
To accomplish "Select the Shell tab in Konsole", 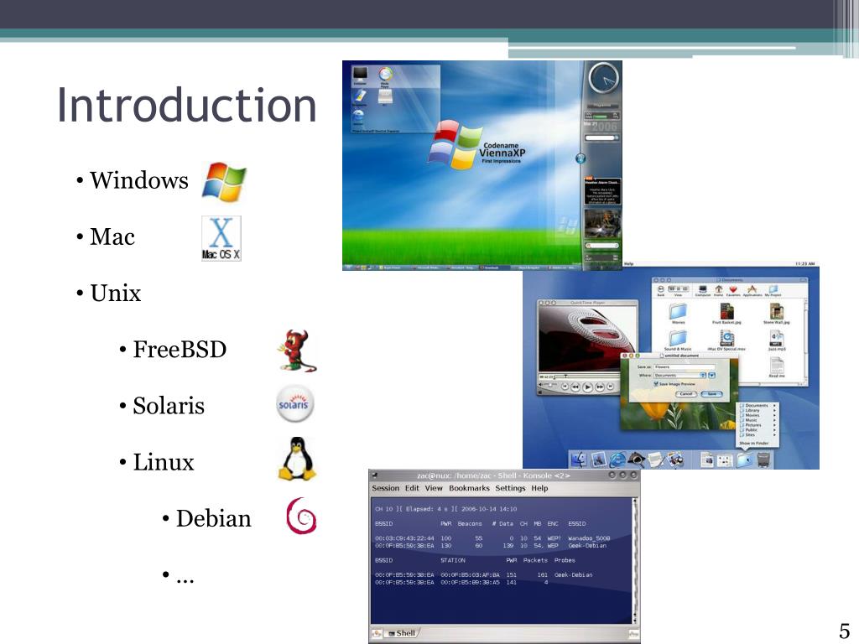I will click(x=402, y=634).
